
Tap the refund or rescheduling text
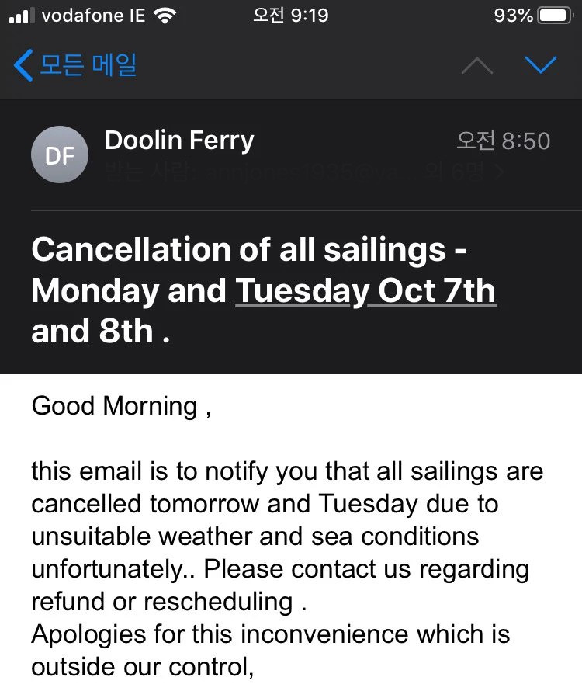coord(161,601)
